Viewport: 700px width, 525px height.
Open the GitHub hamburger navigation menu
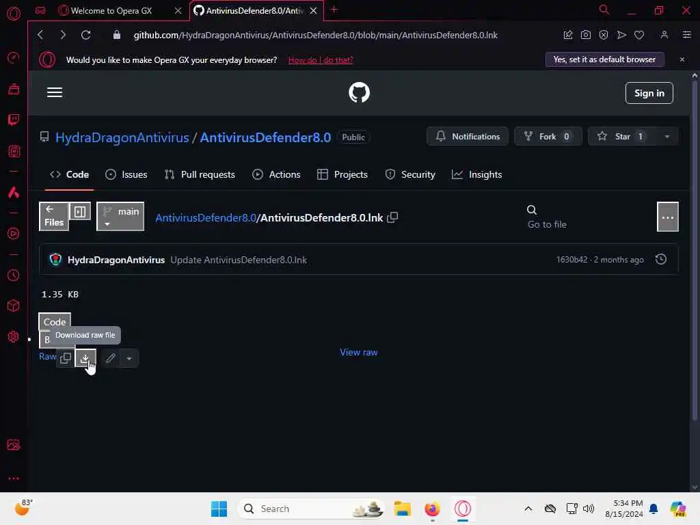point(55,92)
